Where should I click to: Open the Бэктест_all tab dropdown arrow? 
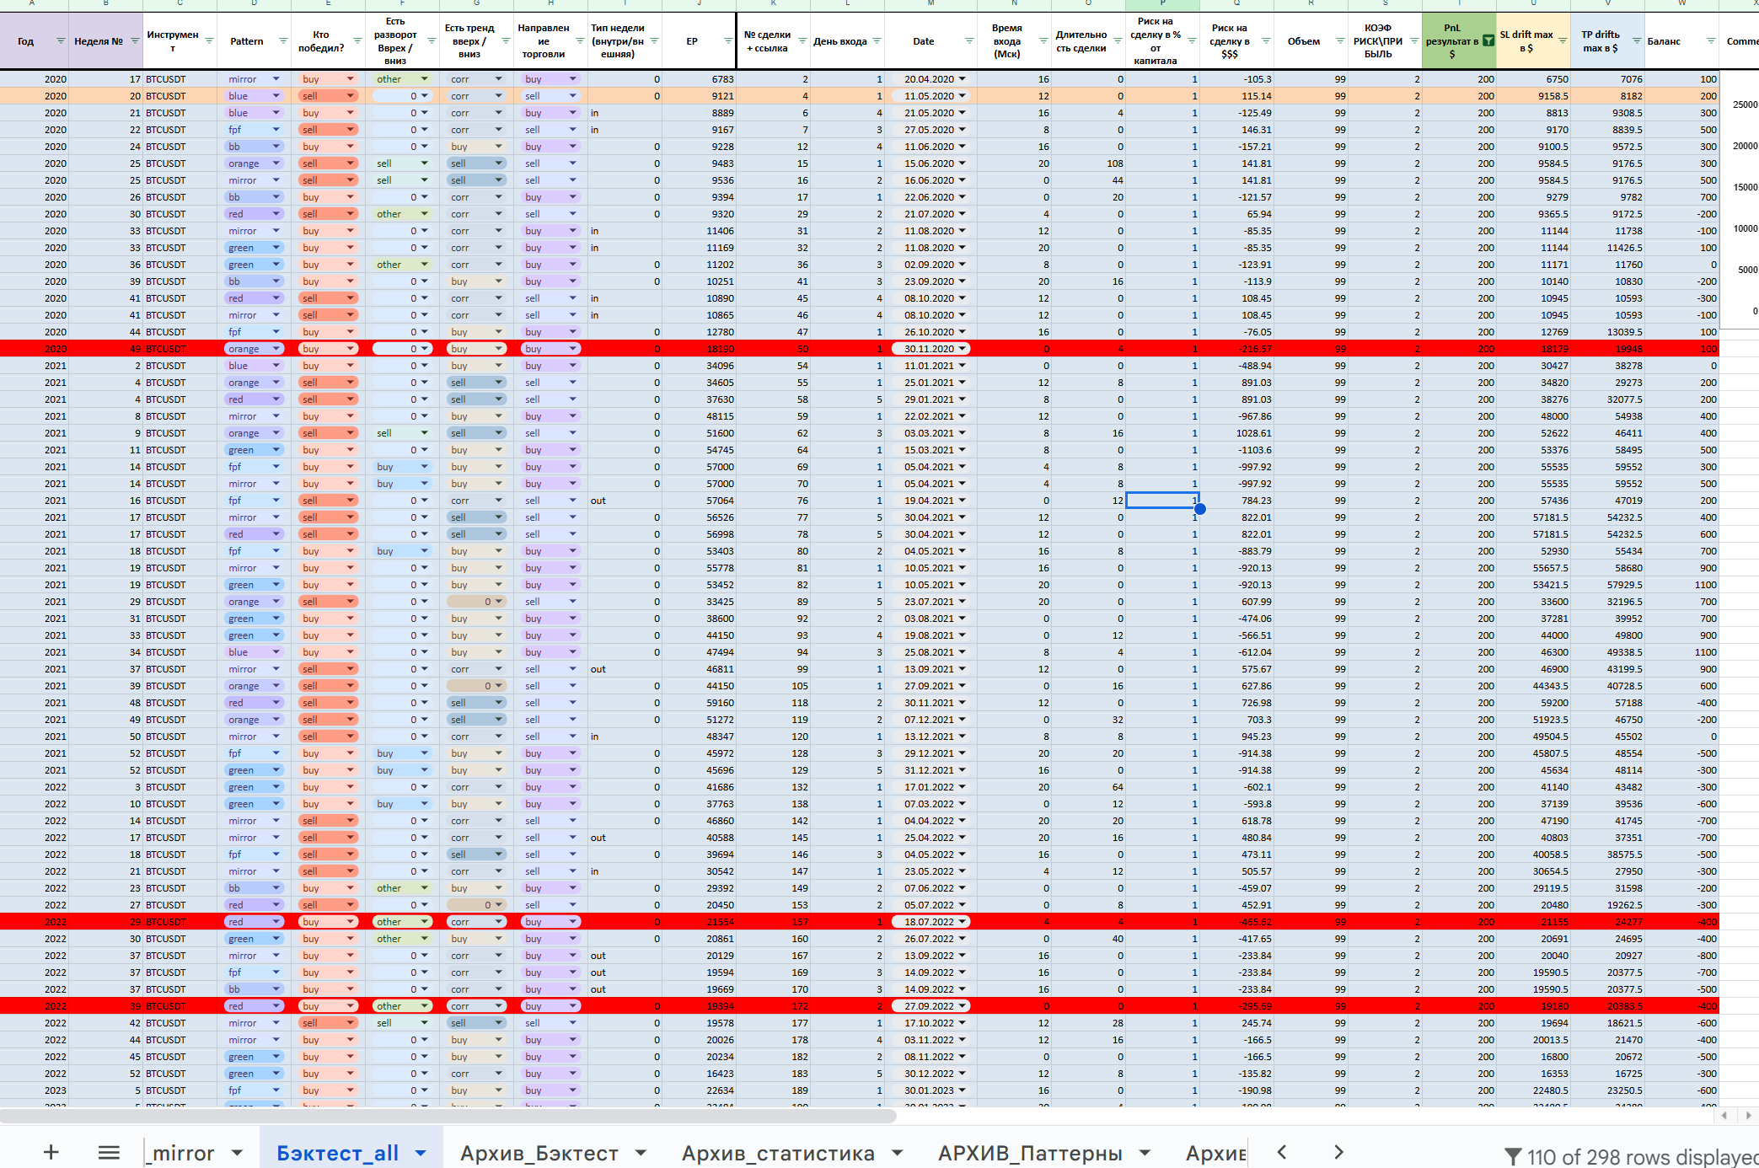pos(420,1153)
